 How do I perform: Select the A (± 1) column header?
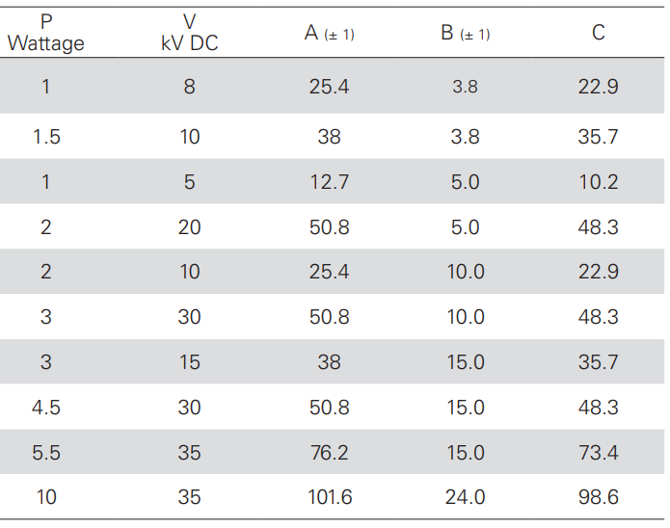(x=329, y=33)
